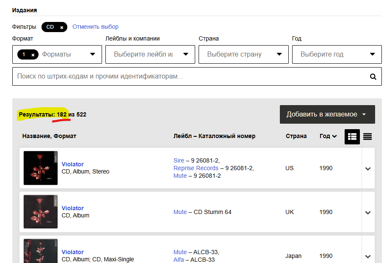This screenshot has width=384, height=263.
Task: Remove the CD filter tag
Action: click(61, 27)
